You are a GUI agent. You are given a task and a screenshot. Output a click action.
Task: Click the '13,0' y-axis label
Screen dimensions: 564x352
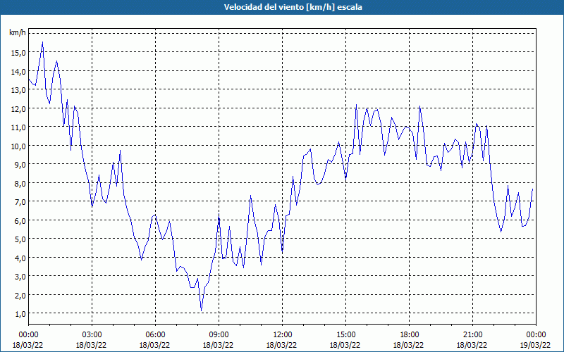[18, 90]
